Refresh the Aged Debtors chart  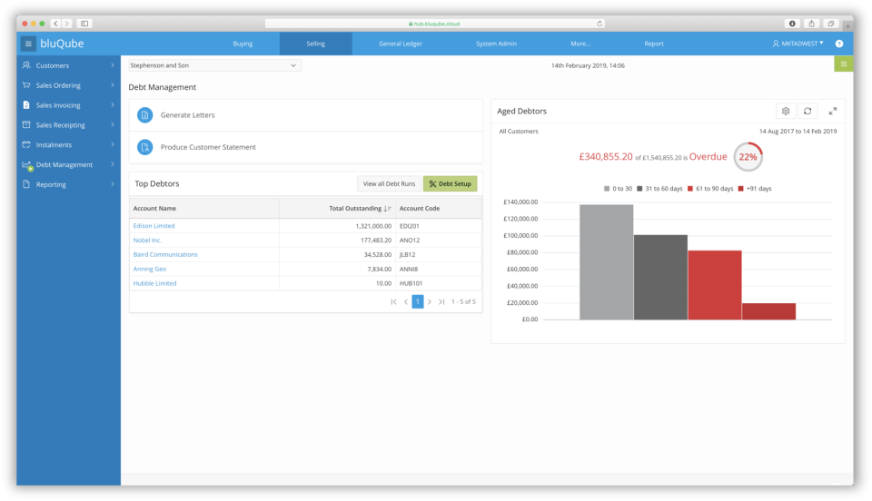coord(808,111)
